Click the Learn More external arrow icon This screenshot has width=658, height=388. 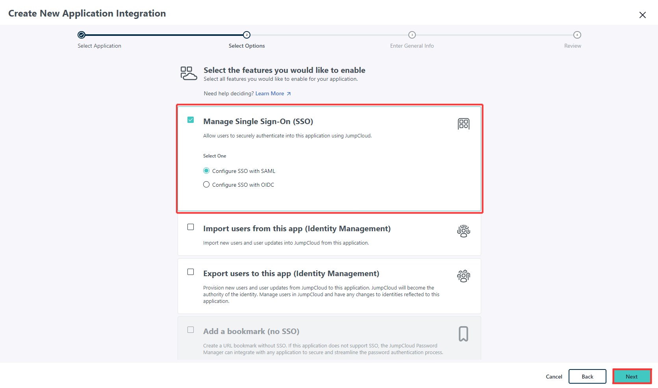(x=289, y=94)
